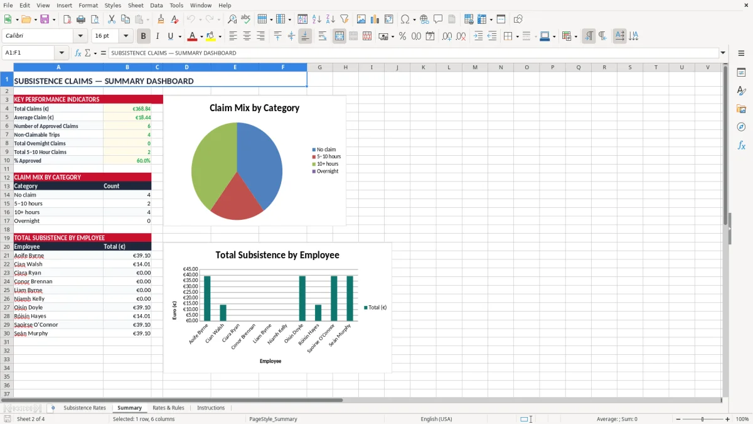This screenshot has height=424, width=753.
Task: Export directly as PDF
Action: coord(67,19)
